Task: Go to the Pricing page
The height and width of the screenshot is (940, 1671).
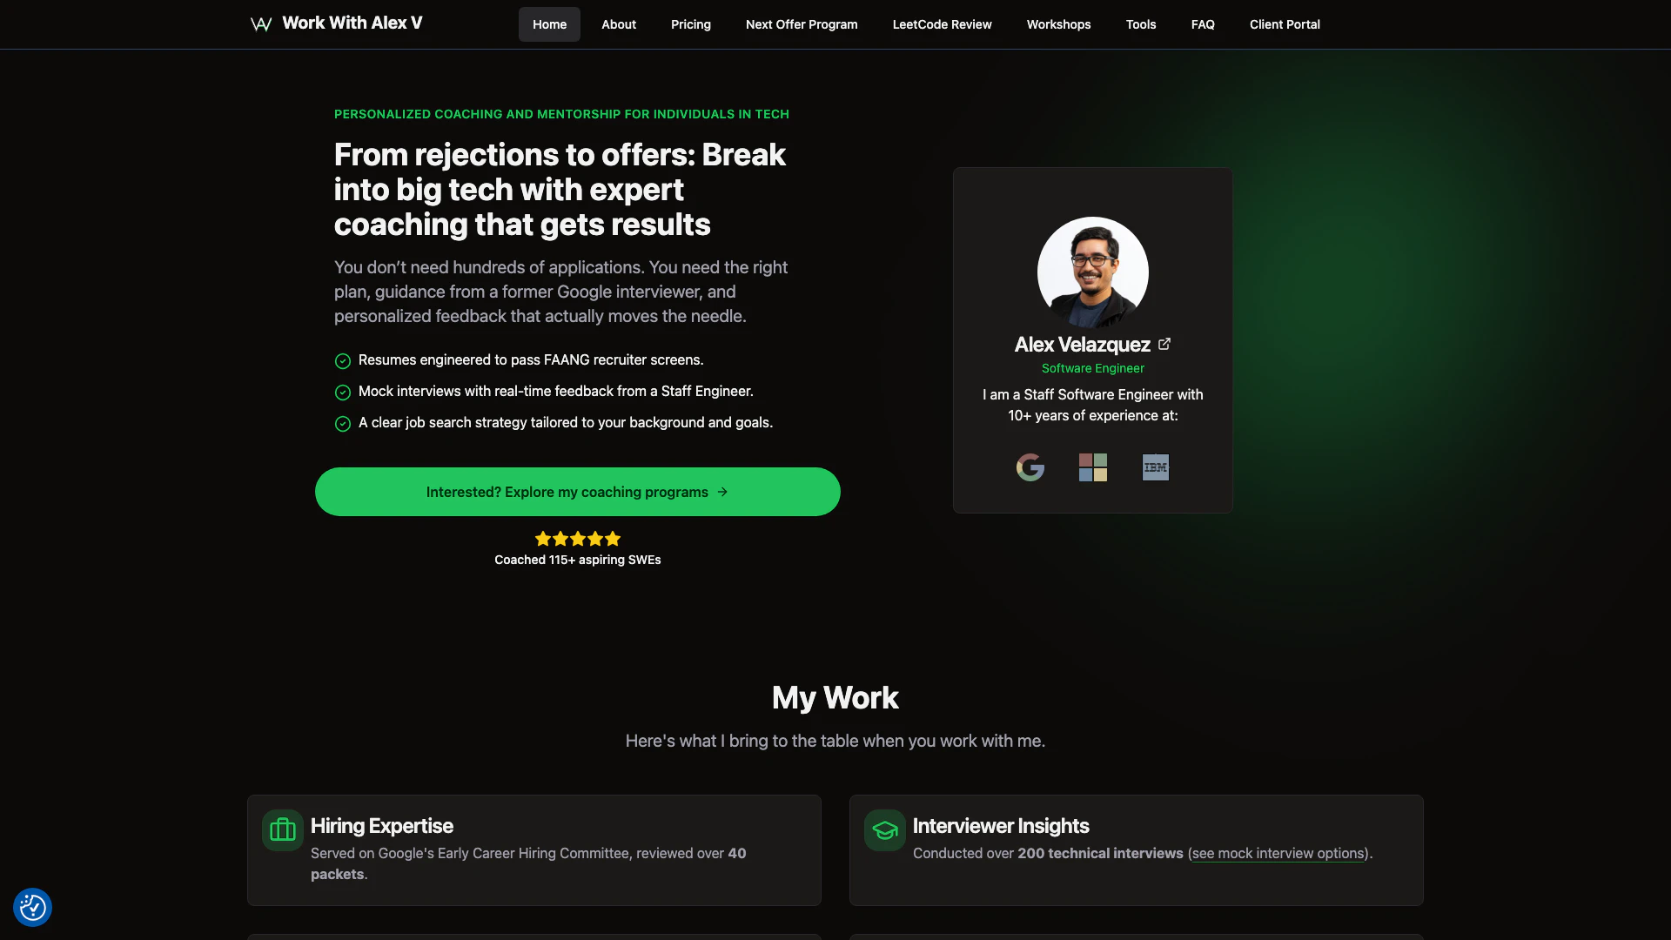Action: point(691,24)
